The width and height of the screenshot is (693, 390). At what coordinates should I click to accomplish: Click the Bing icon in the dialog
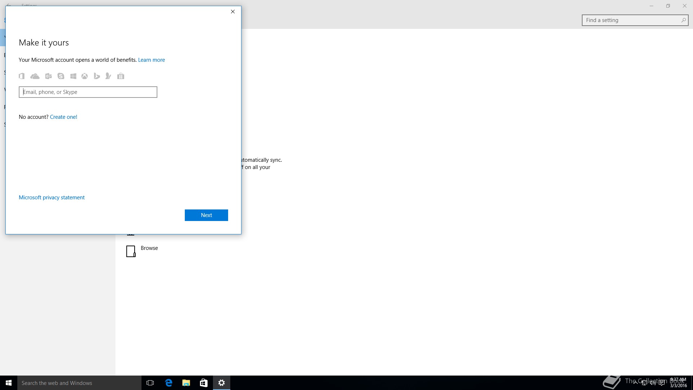[97, 76]
